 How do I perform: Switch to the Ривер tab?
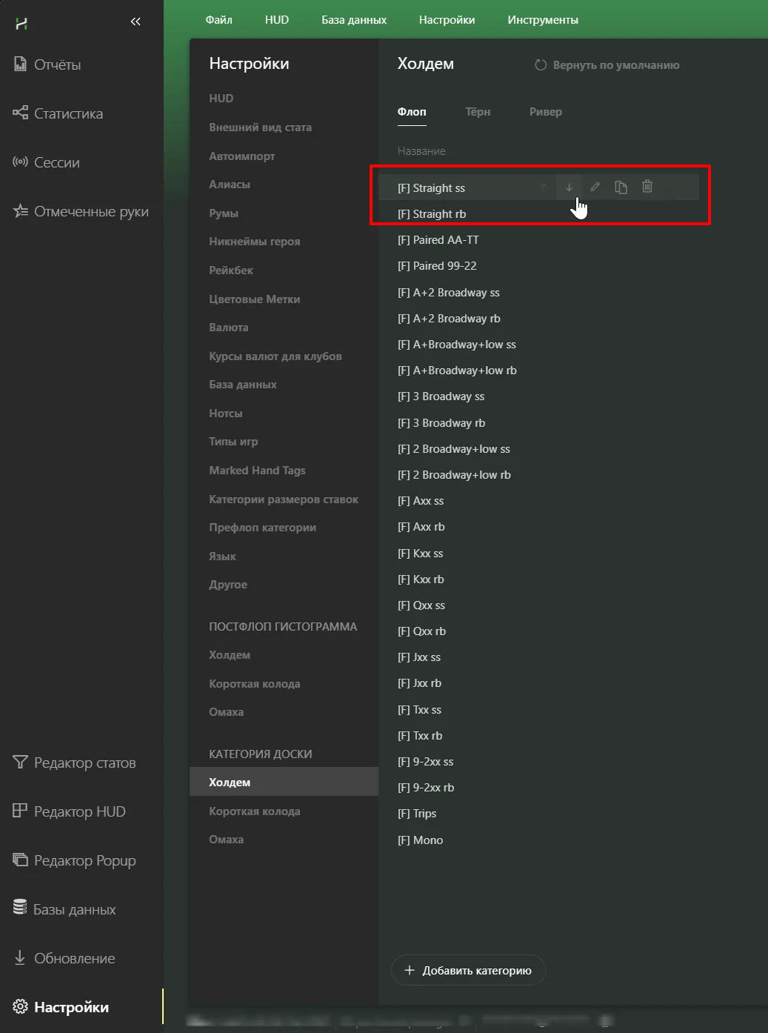click(x=545, y=112)
